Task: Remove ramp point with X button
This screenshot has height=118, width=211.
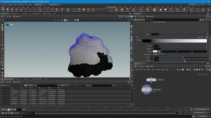Action: [137, 40]
